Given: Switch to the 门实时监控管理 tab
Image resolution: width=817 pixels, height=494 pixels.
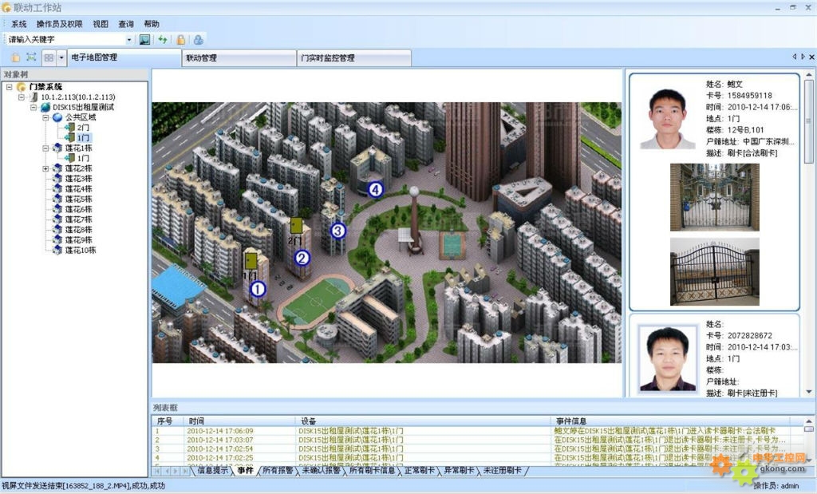Looking at the screenshot, I should click(327, 58).
